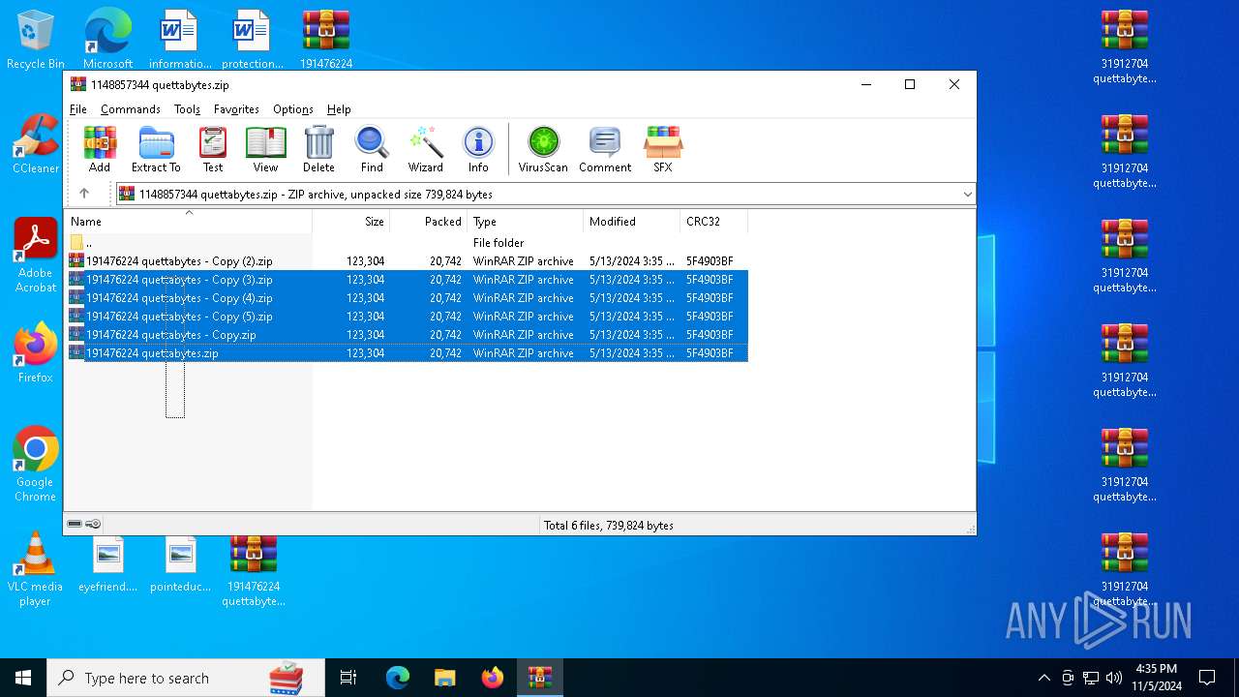Image resolution: width=1239 pixels, height=697 pixels.
Task: Click the taskbar search box
Action: coord(186,678)
